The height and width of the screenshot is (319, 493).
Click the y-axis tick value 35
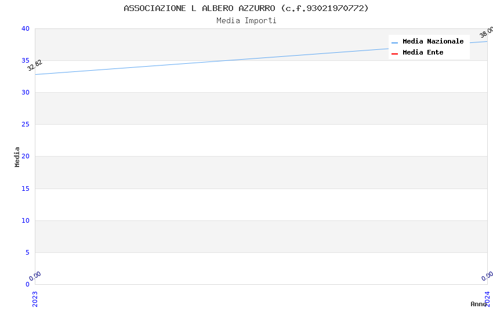point(26,60)
